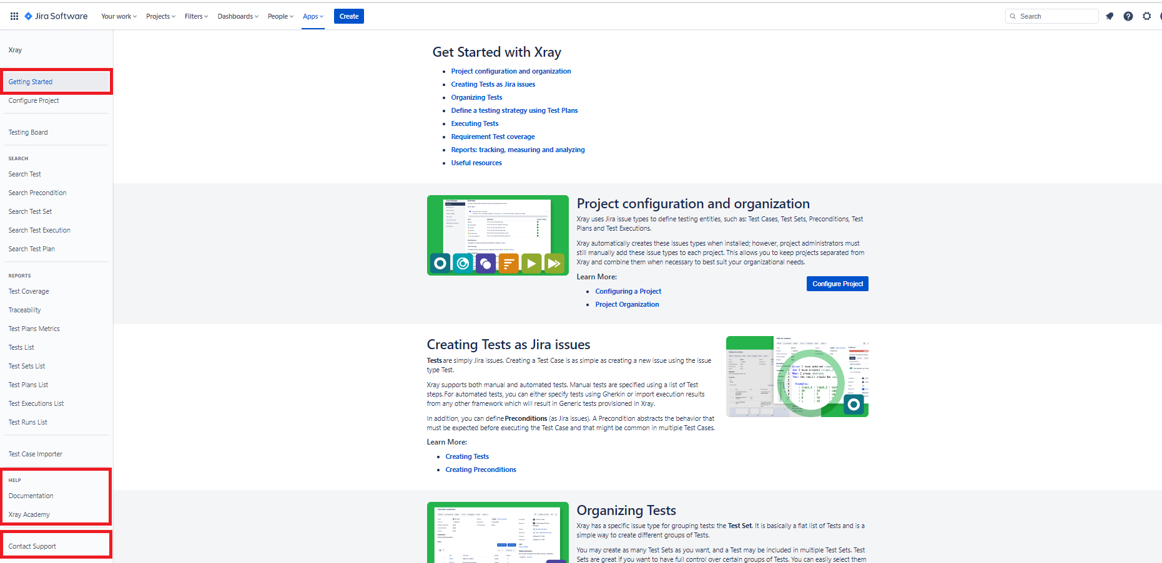Open the notifications icon
Viewport: 1162px width, 563px height.
[1110, 16]
